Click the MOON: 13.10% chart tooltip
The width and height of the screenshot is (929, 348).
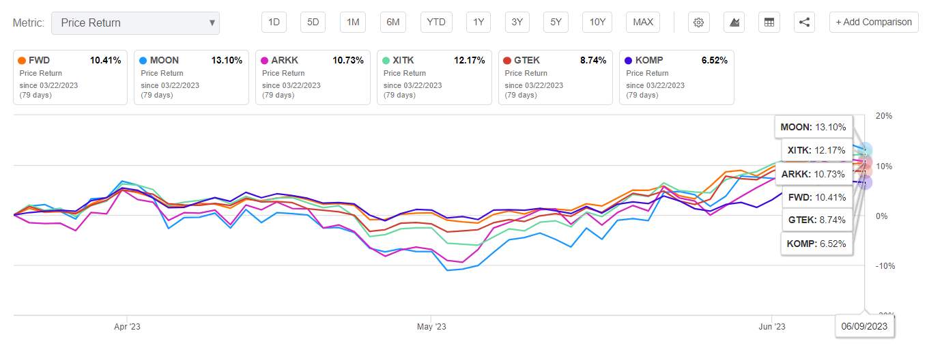pos(813,127)
